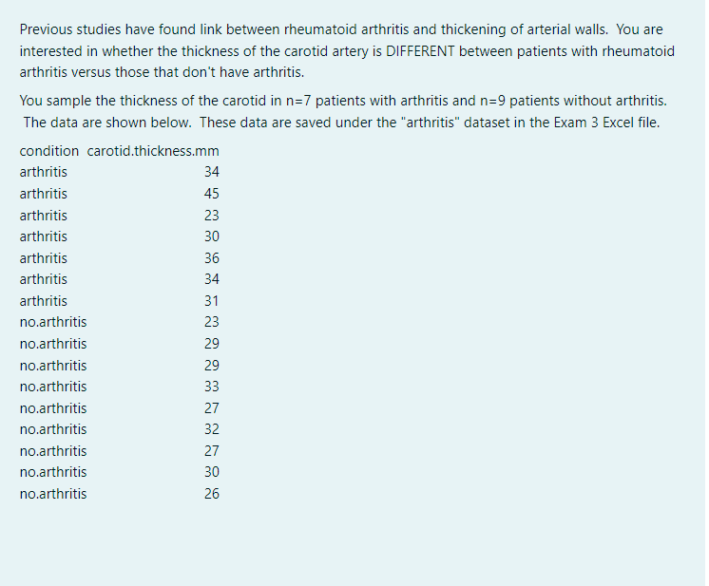
Task: Click the arthritis value 31
Action: [x=212, y=301]
